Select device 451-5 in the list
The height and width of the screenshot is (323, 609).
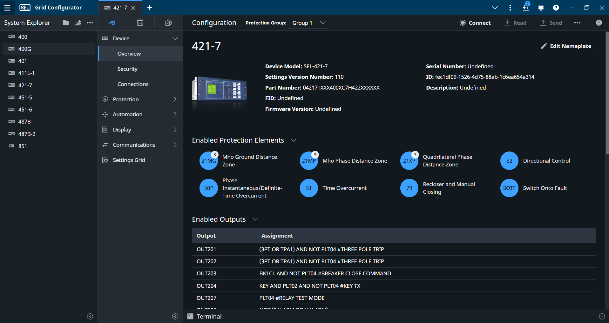tap(49, 97)
